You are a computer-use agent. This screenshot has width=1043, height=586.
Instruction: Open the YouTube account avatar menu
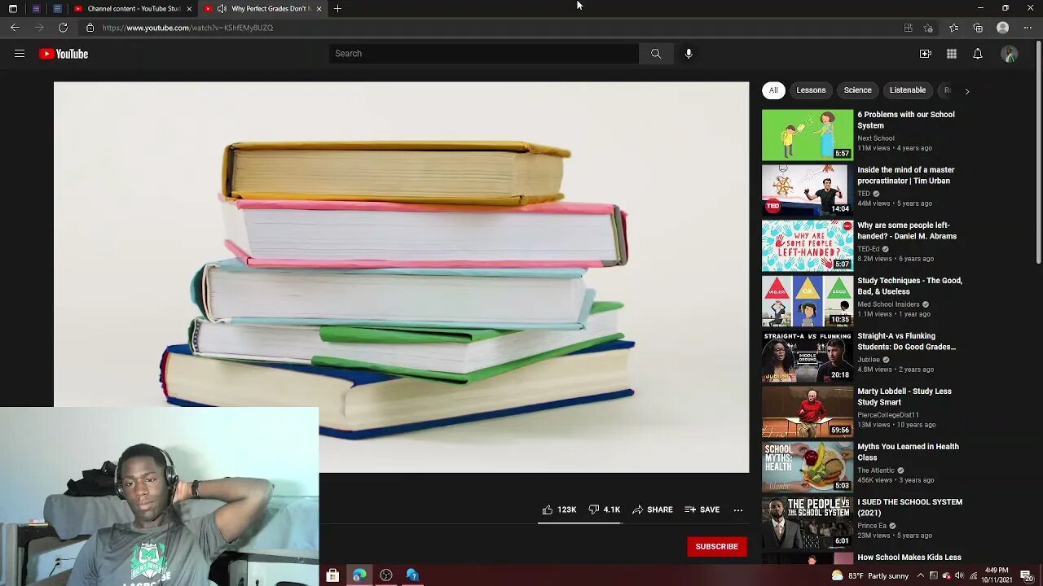click(1010, 54)
